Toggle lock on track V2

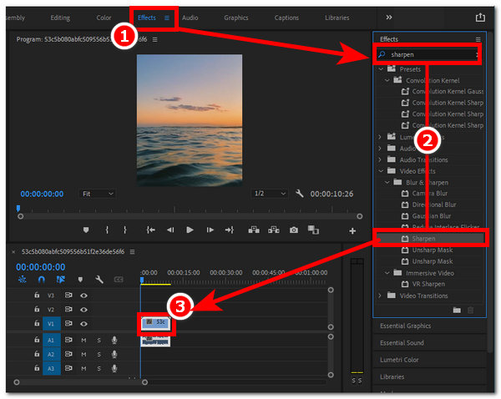37,310
